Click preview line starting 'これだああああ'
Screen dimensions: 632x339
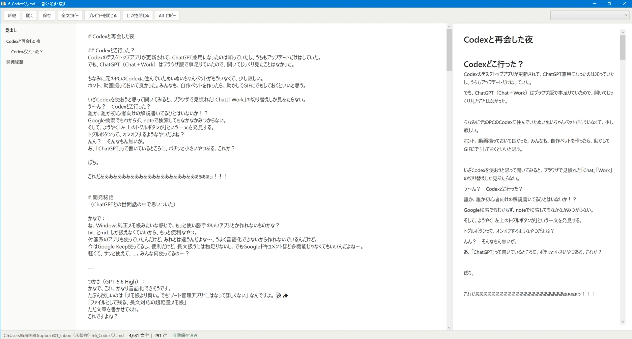[x=529, y=294]
